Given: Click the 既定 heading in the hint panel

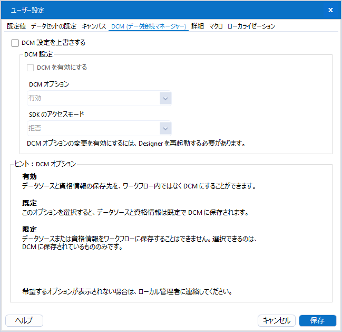Looking at the screenshot, I should tap(30, 203).
